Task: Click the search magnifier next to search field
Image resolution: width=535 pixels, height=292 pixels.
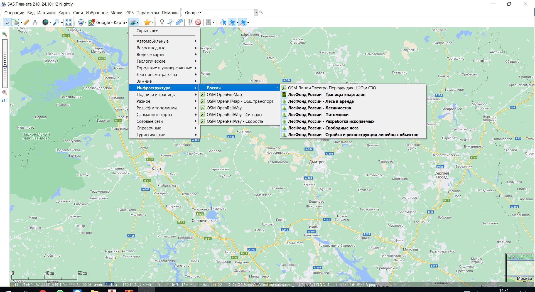Action: click(261, 13)
